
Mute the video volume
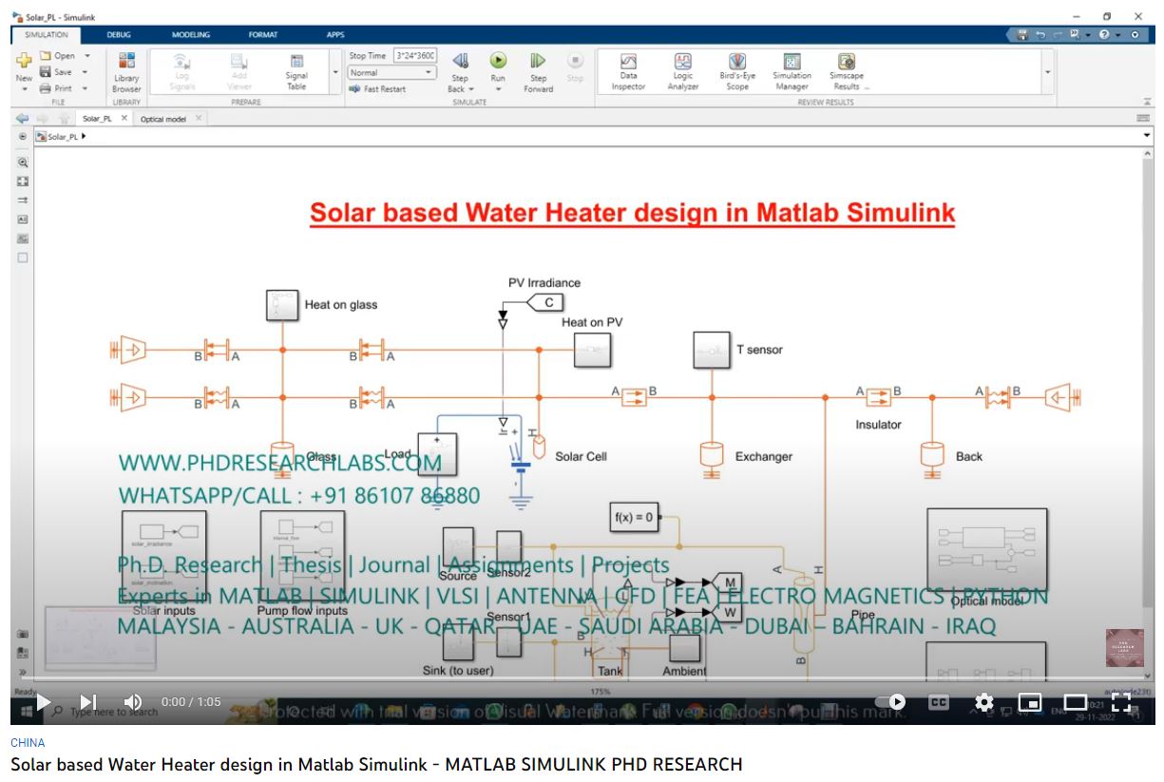click(x=133, y=702)
